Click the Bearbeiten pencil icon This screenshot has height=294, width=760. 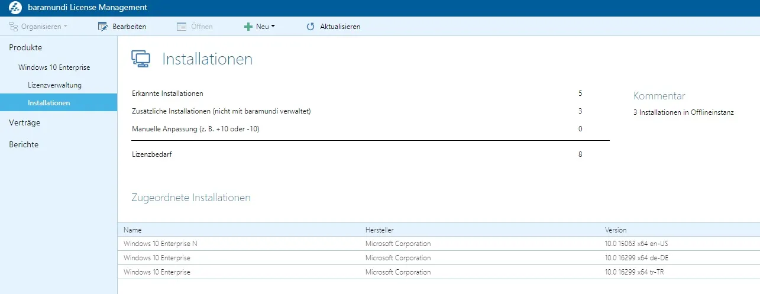[102, 27]
